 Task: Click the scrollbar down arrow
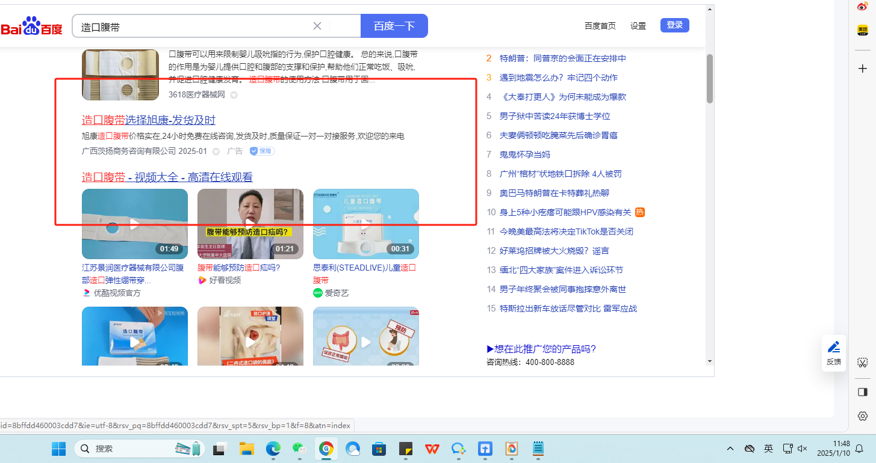(x=710, y=361)
